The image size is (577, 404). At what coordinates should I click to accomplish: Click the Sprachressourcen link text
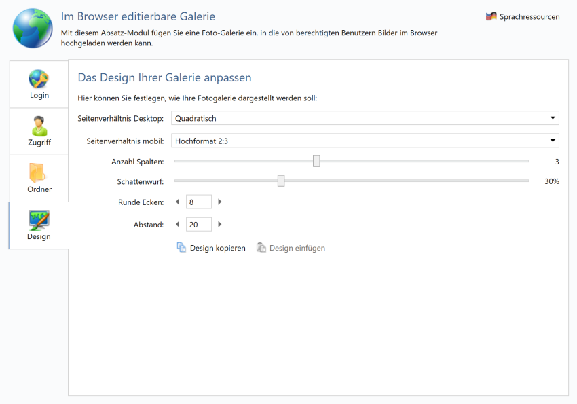(x=529, y=16)
